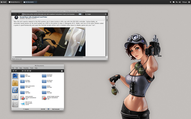The image size is (191, 119).
Task: Select the 2011 folder
Action: coord(25,76)
